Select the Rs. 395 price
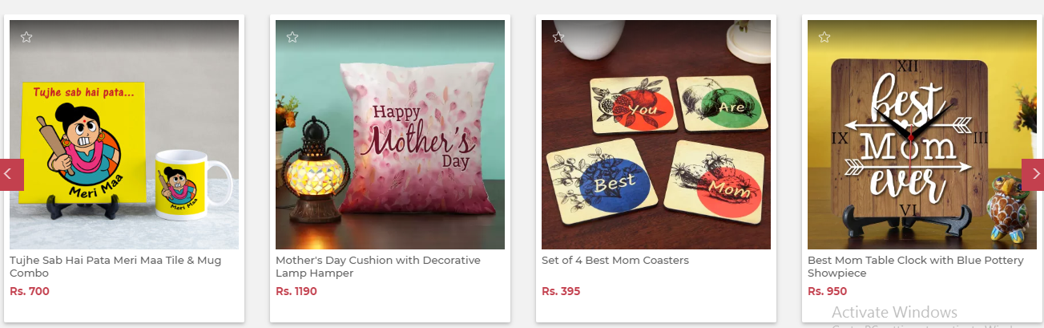Viewport: 1044px width, 328px height. pos(561,291)
